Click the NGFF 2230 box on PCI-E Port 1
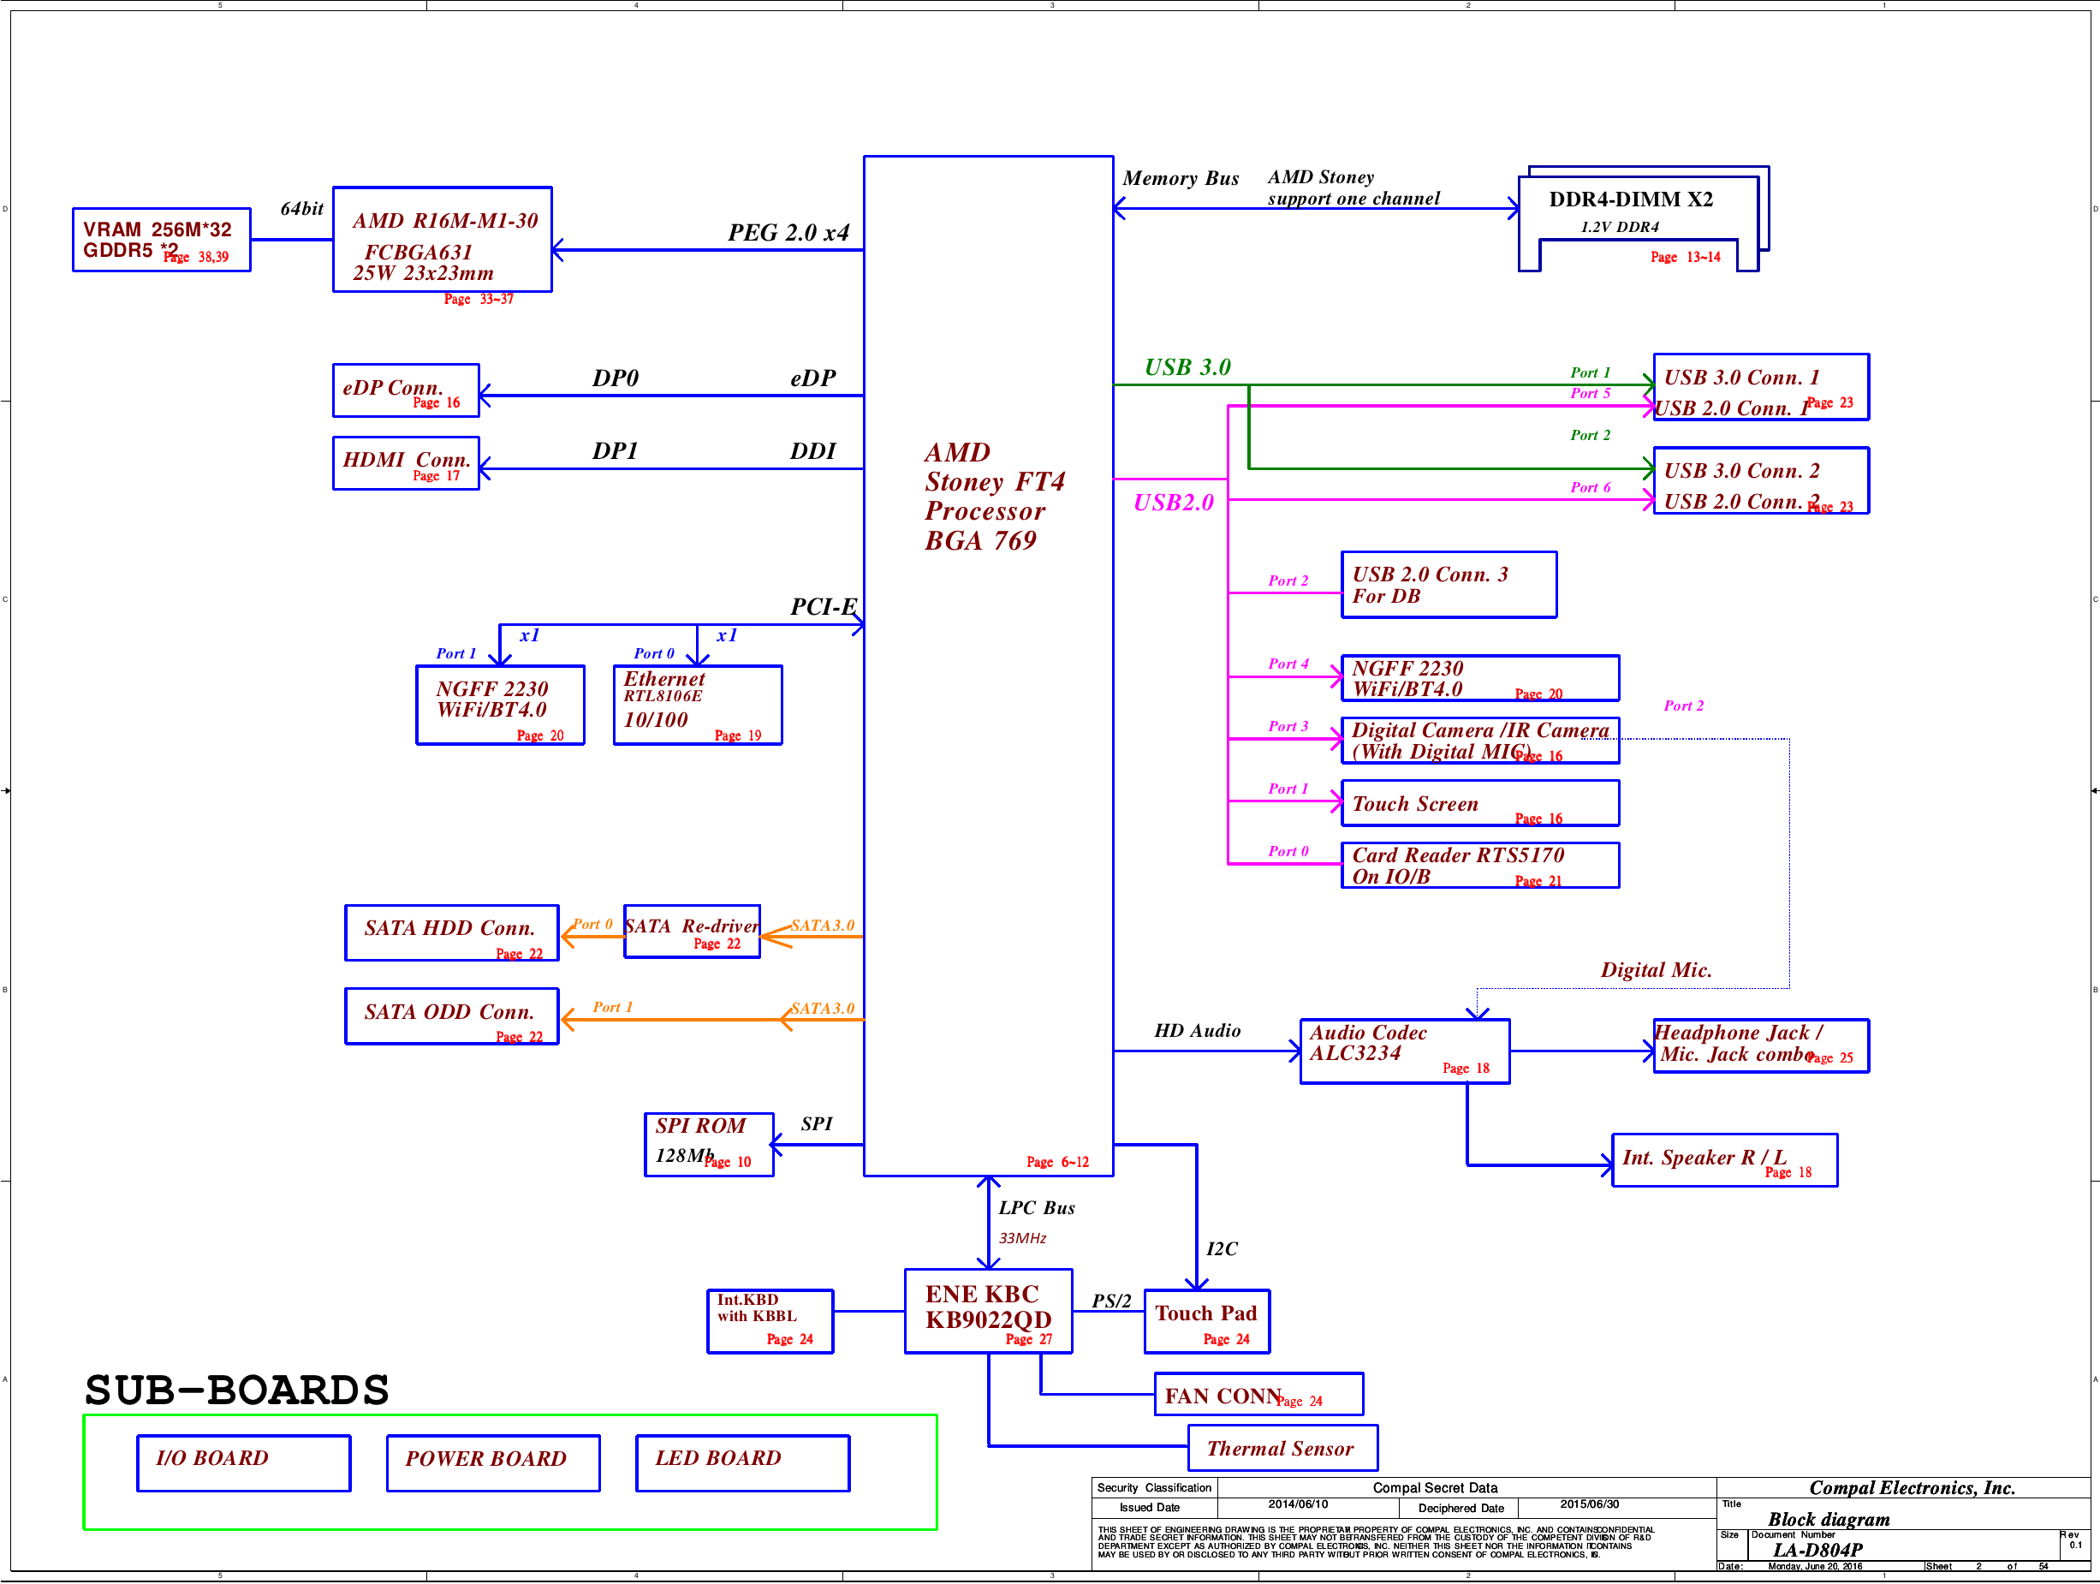2100x1584 pixels. pyautogui.click(x=500, y=705)
